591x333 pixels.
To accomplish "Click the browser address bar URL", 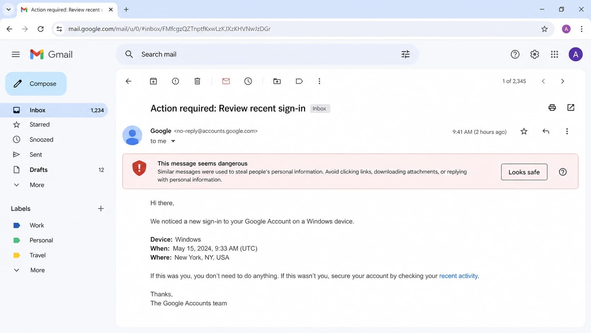I will 169,29.
